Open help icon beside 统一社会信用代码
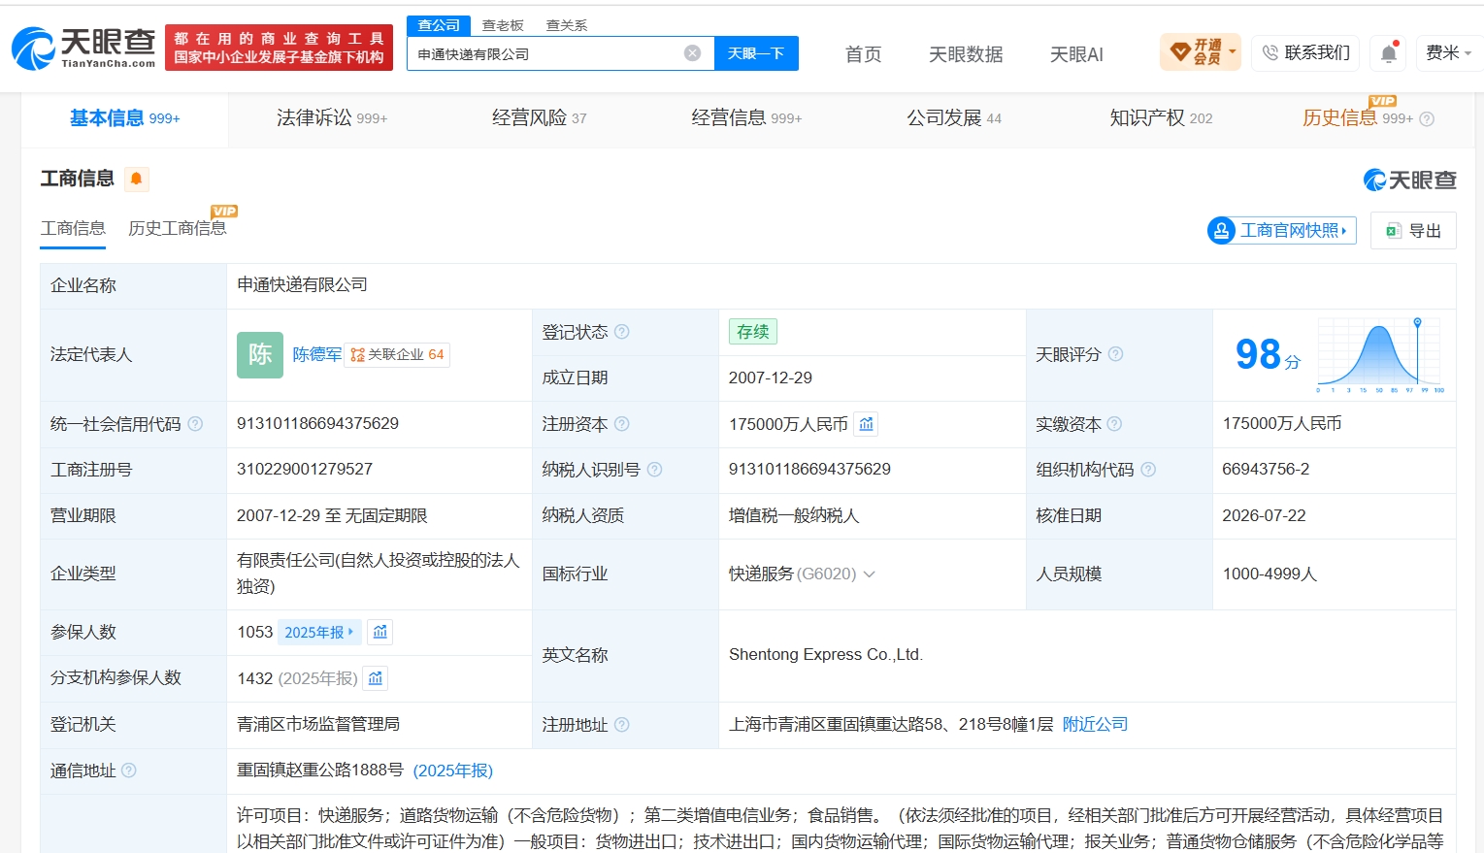Screen dimensions: 1484x853 coord(195,424)
